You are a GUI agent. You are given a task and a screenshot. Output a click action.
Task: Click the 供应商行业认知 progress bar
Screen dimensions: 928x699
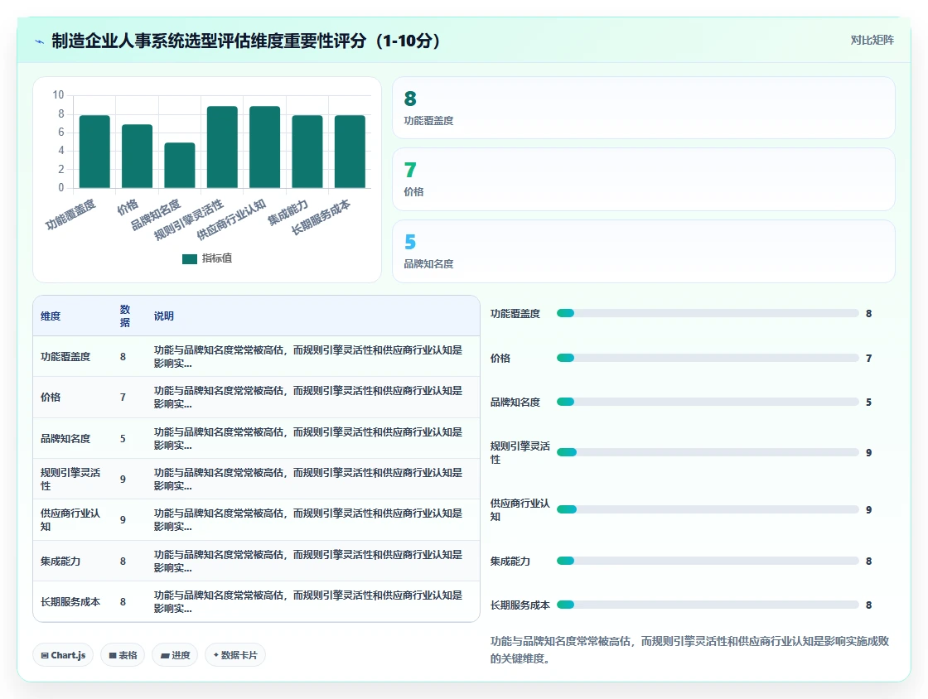708,510
